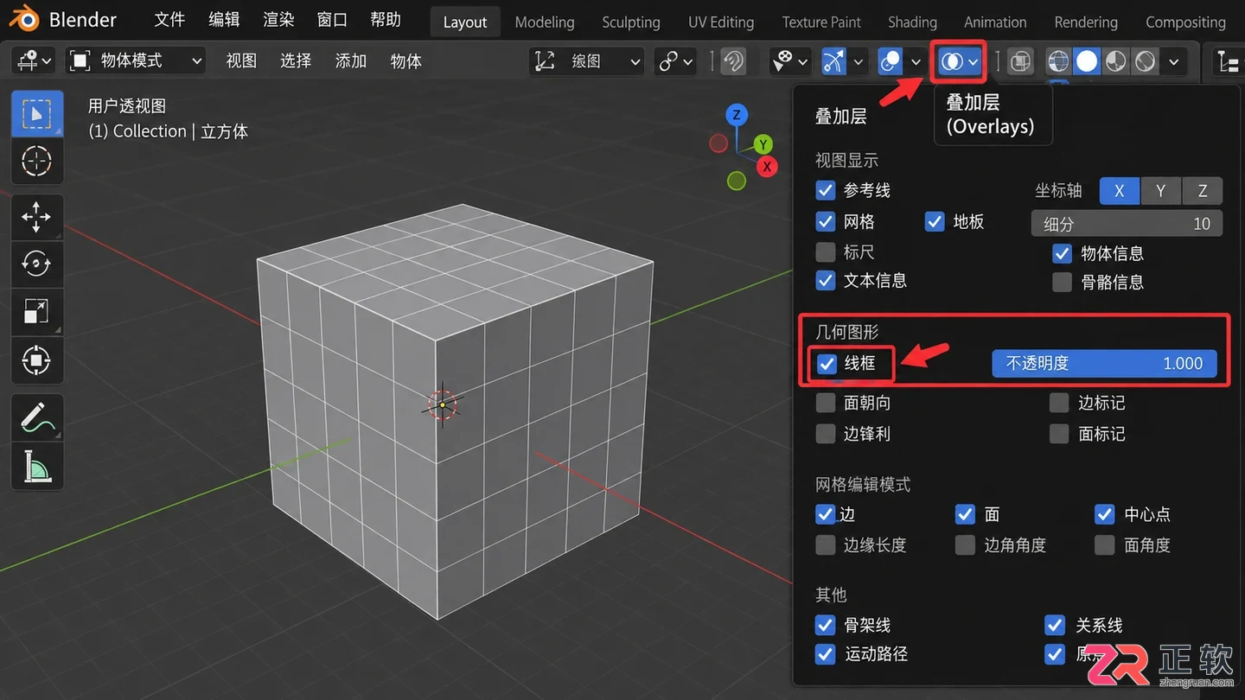
Task: Toggle the 网格 checkbox
Action: coord(826,222)
